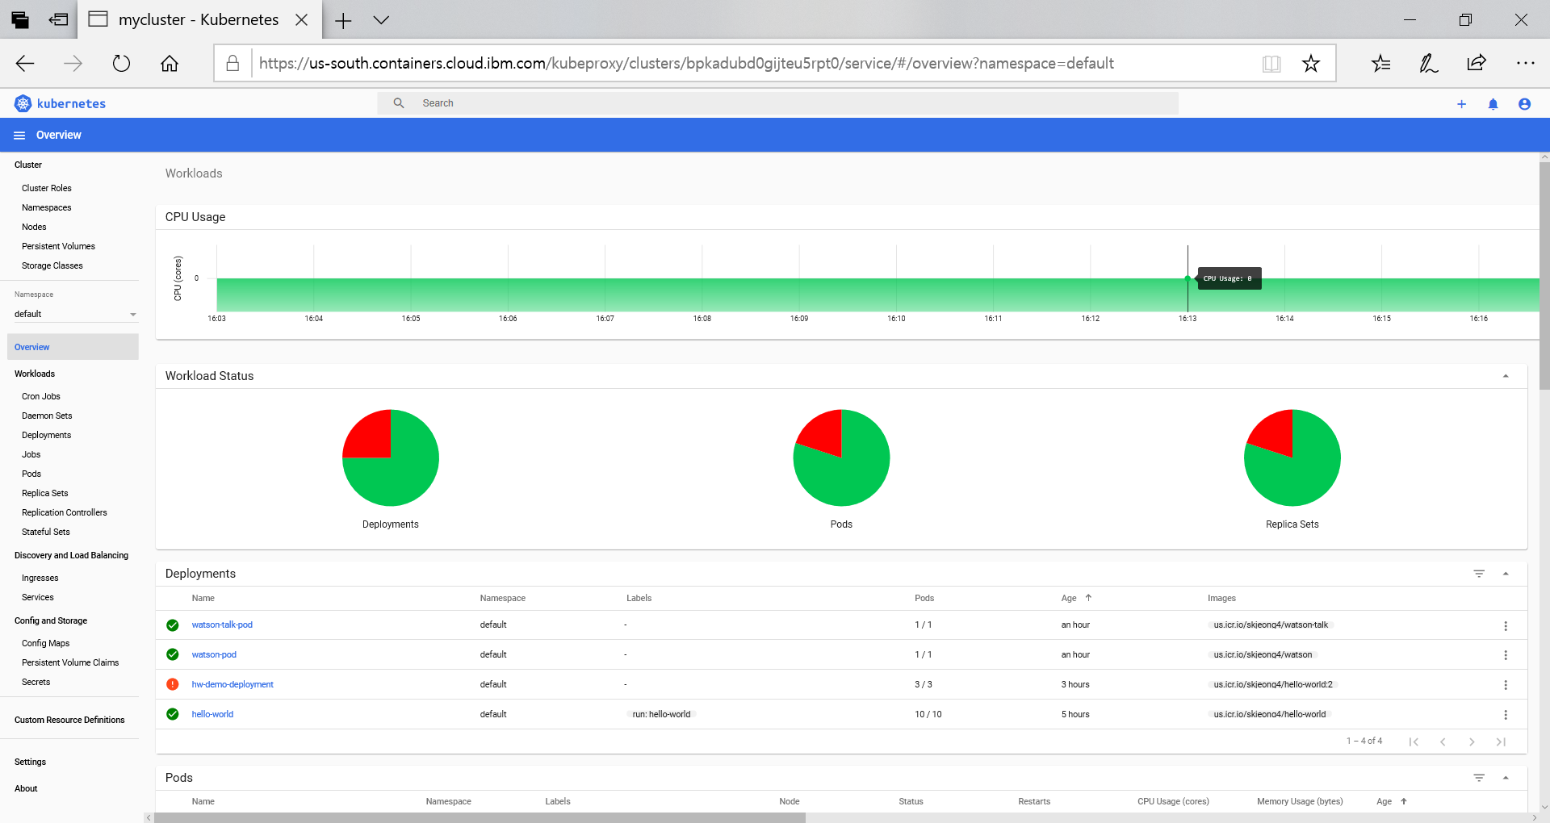Click the search magnifier icon

[399, 103]
